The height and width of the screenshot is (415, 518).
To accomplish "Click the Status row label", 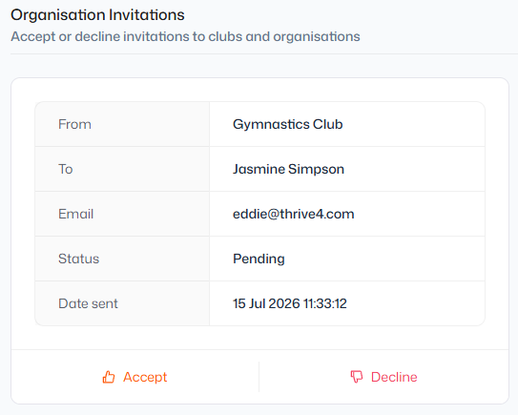I will 78,259.
